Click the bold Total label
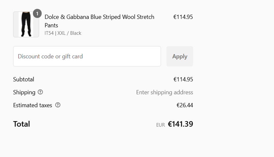Viewport: 274px width, 157px height. coord(21,124)
